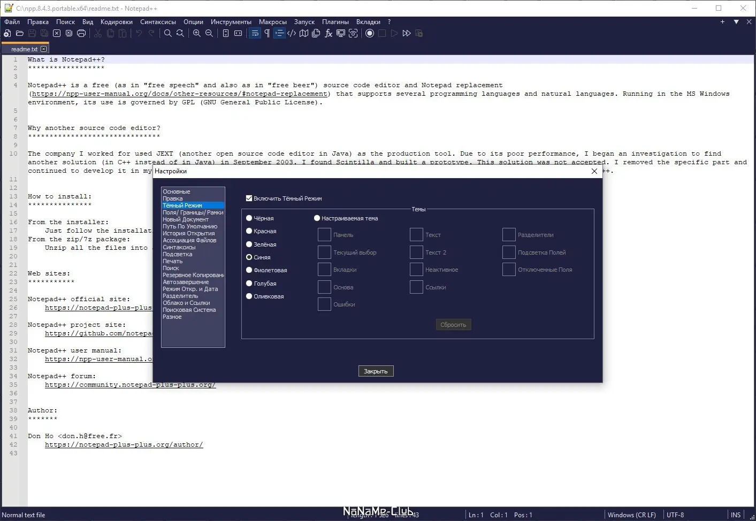Open Find with the magnifier icon
Image resolution: width=756 pixels, height=521 pixels.
(168, 33)
